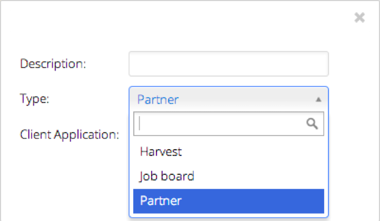Click the blank dialog header area left of the X
The image size is (380, 221).
click(177, 18)
